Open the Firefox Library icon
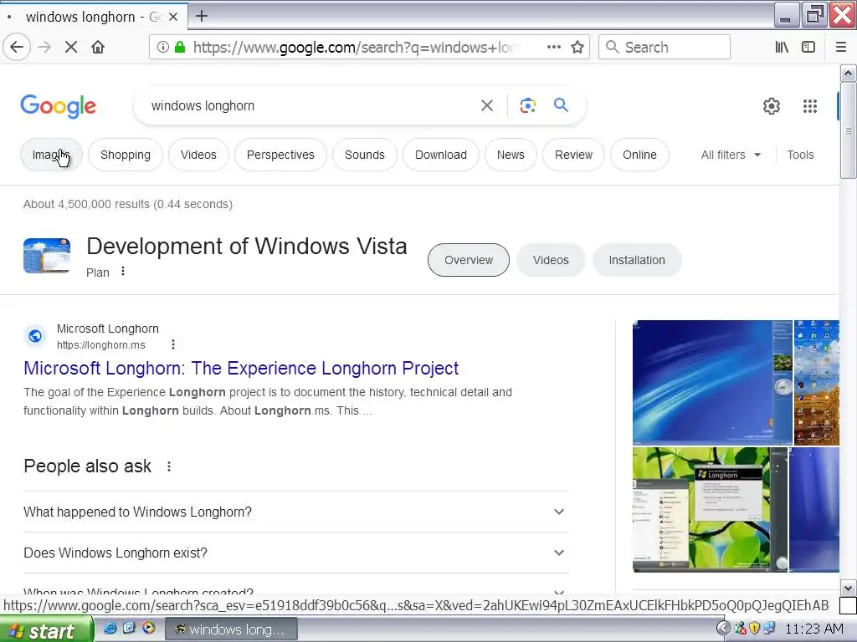Viewport: 857px width, 642px height. tap(782, 47)
